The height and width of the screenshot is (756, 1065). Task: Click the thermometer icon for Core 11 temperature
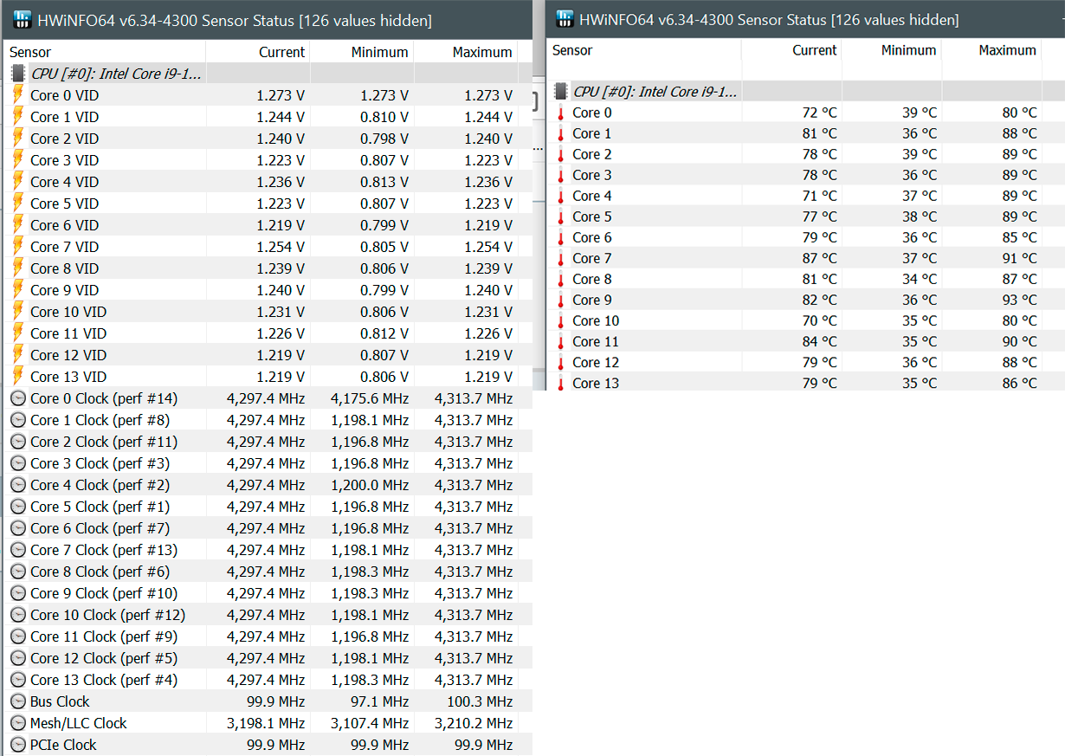coord(561,341)
